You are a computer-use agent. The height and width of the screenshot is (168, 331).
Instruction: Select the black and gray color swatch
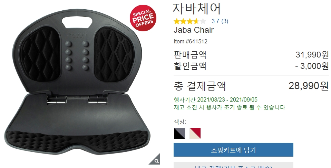[x=179, y=133]
